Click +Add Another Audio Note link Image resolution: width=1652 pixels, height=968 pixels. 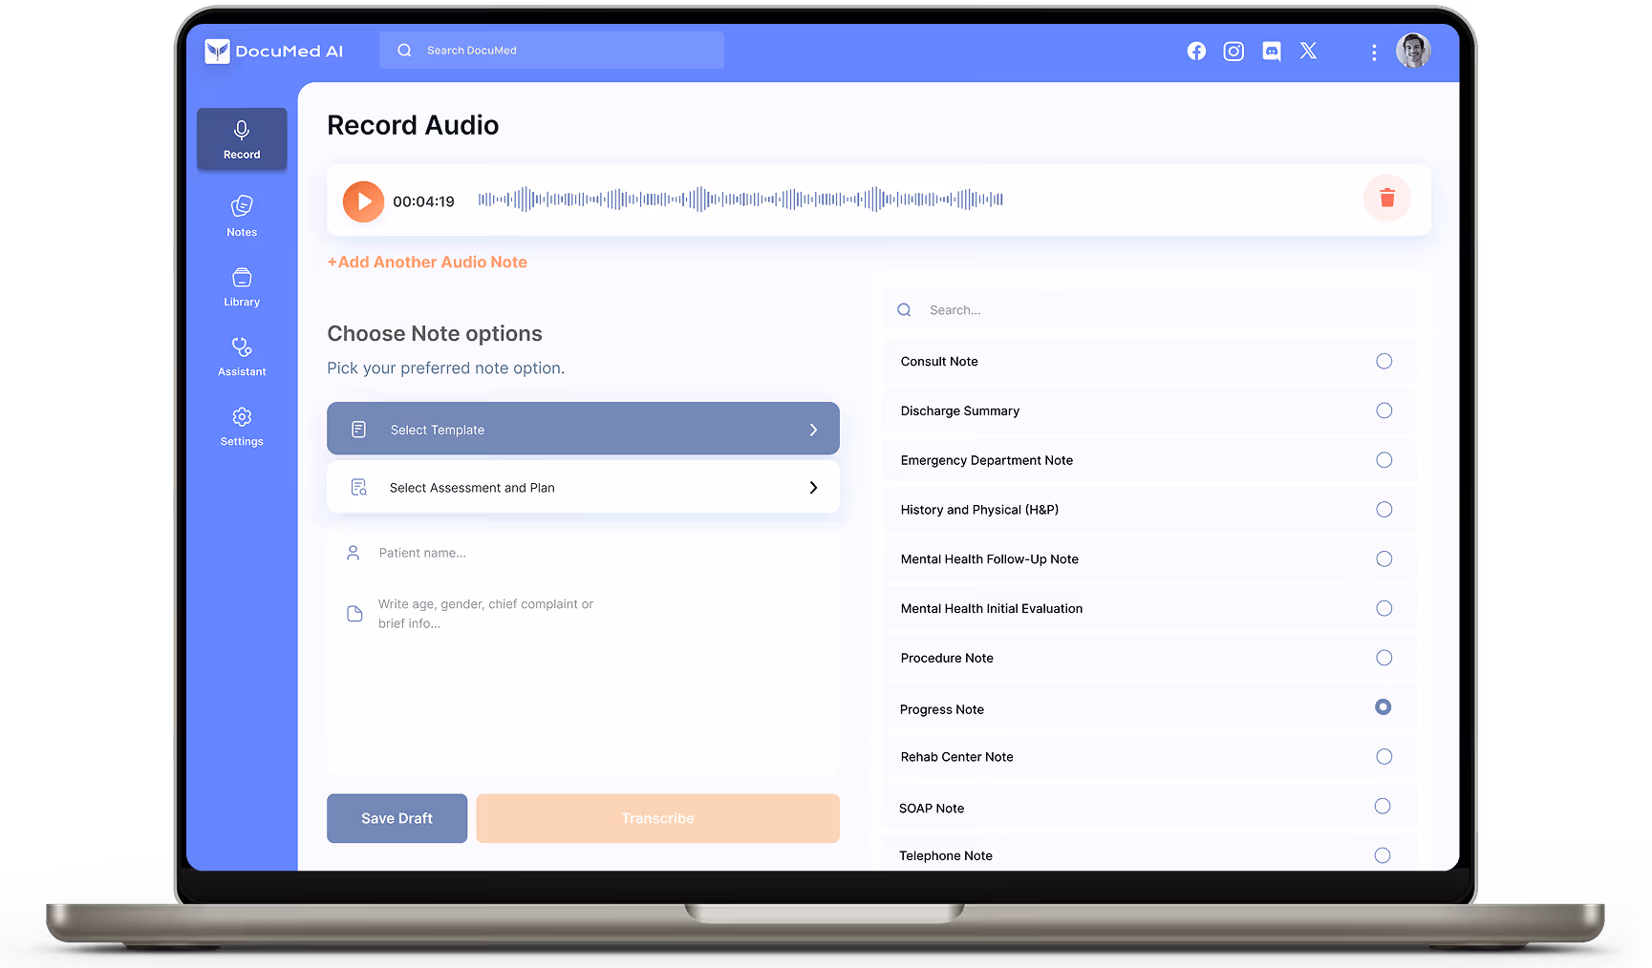click(x=427, y=263)
